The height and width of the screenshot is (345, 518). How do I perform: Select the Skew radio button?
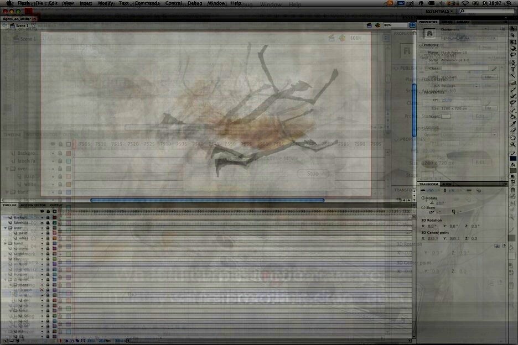point(423,207)
